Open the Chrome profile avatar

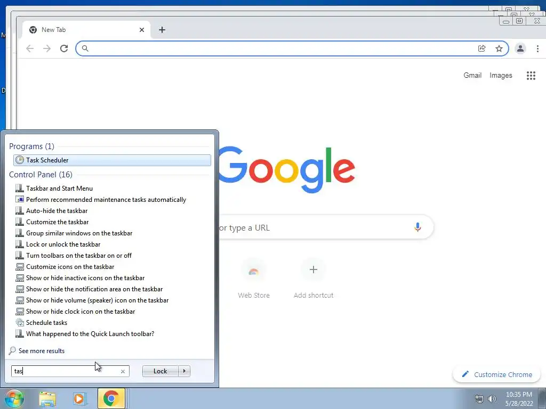(520, 48)
